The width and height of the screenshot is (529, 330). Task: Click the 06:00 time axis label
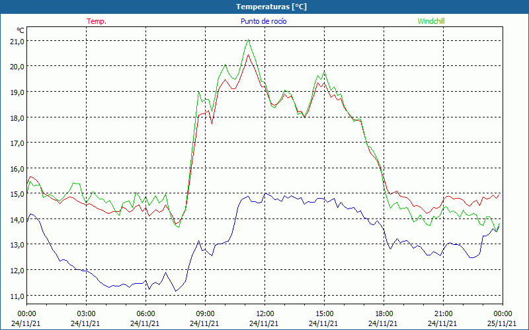coord(145,314)
